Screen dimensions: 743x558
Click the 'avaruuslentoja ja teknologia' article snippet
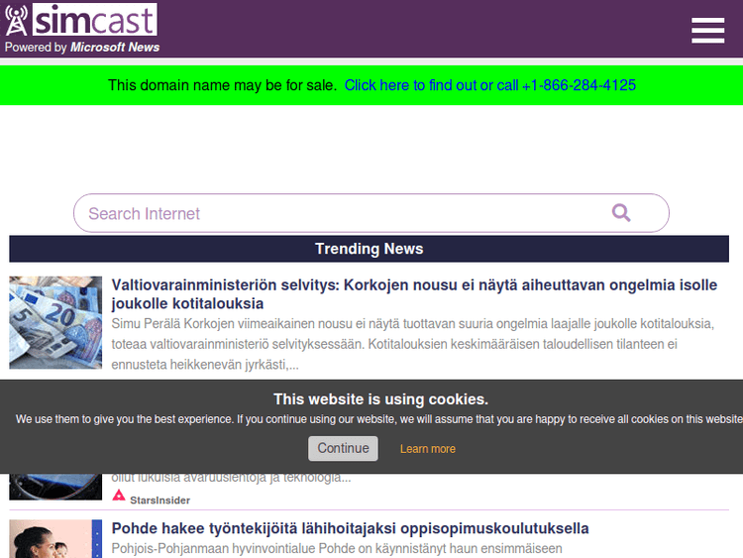pos(231,478)
